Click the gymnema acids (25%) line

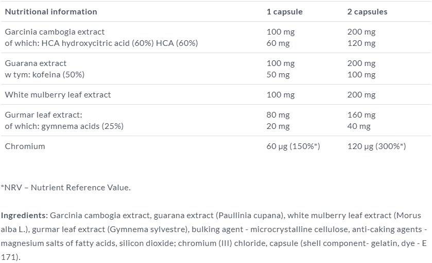coord(64,126)
